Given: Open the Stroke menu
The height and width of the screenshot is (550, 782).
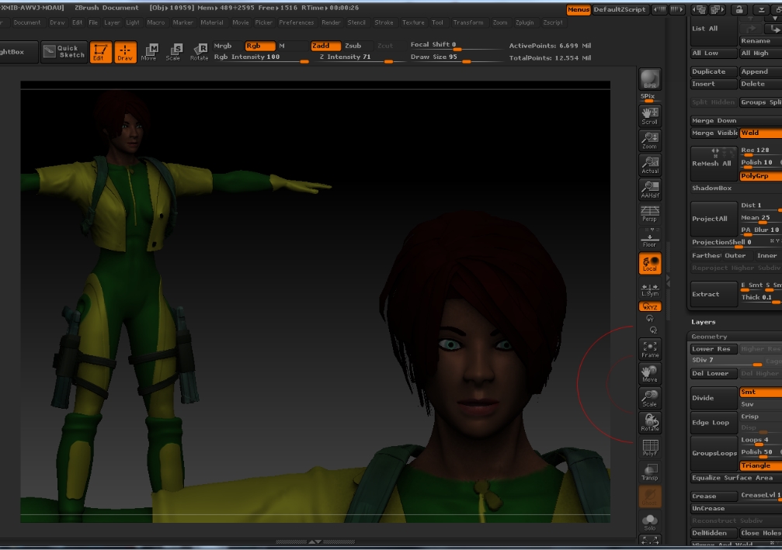Looking at the screenshot, I should coord(384,22).
